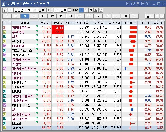166x132 pixels.
Task: Click the pin icon in title bar
Action: [138, 3]
